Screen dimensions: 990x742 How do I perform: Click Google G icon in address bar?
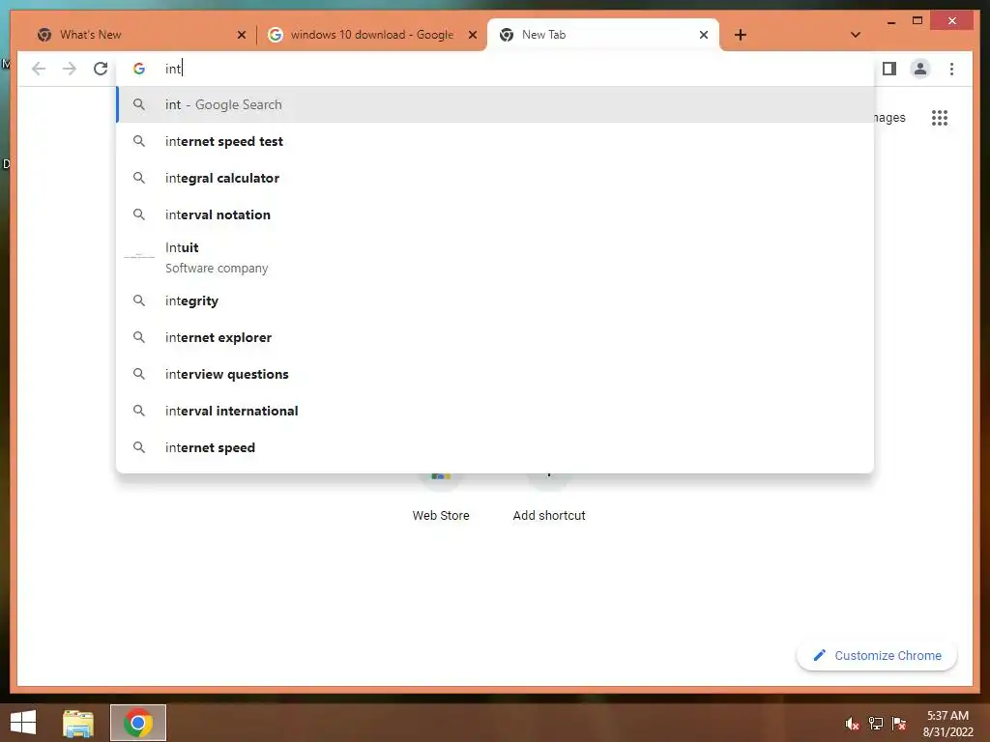(139, 69)
